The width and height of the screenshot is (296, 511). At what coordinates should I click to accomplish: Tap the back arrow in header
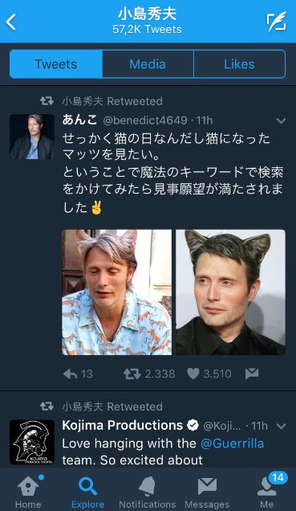[x=11, y=22]
